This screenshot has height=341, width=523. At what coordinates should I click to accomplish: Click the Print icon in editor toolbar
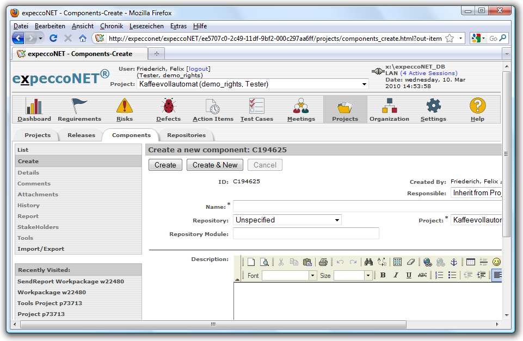(x=323, y=262)
